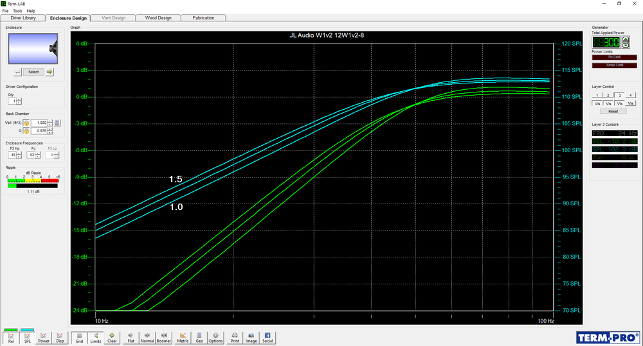Show the Disp displacement curve
Screen dimensions: 643x346
[60, 338]
